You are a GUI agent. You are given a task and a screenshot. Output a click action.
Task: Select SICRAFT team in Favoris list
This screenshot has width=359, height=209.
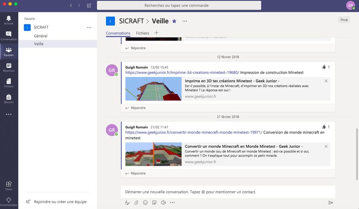pos(41,27)
